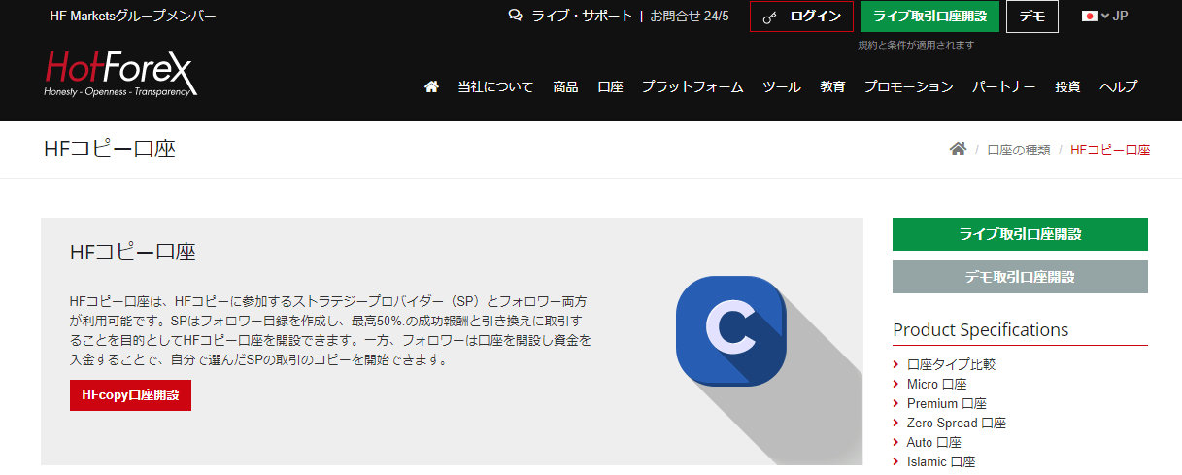Viewport: 1182px width, 475px height.
Task: Open the 口座 menu
Action: coord(610,86)
